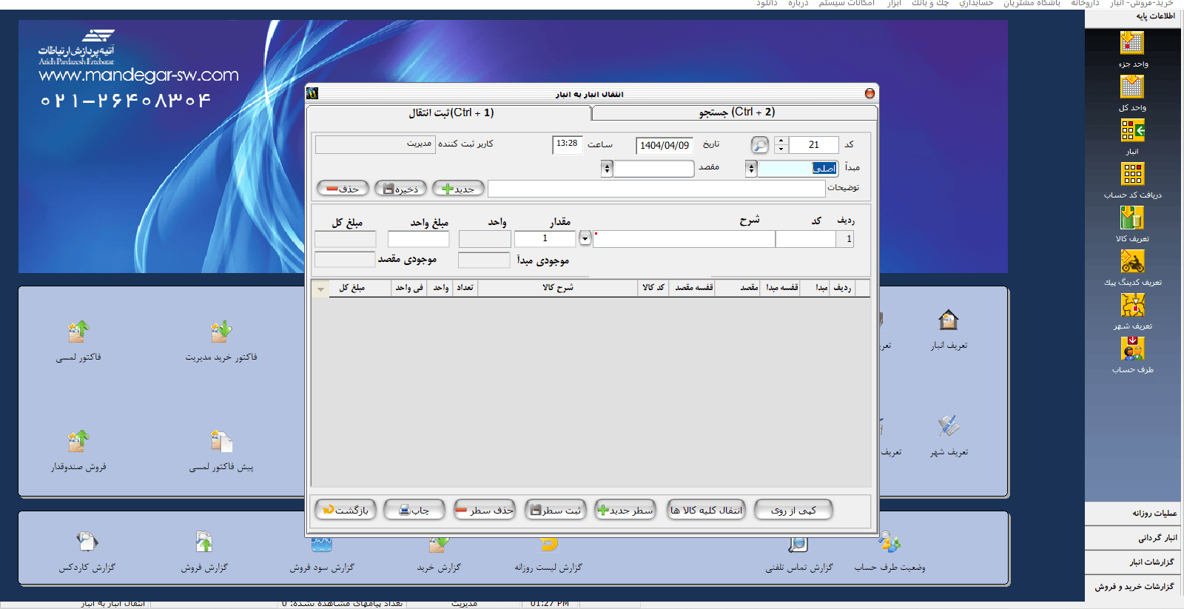Expand انبار گردانی sidebar section

point(1133,538)
